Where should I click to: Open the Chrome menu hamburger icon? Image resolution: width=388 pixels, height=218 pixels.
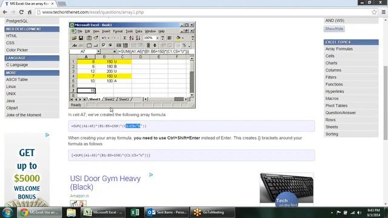[383, 12]
